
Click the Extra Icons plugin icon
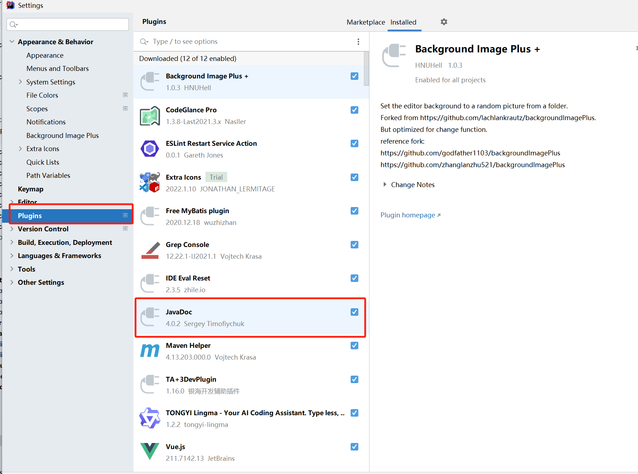click(x=150, y=182)
